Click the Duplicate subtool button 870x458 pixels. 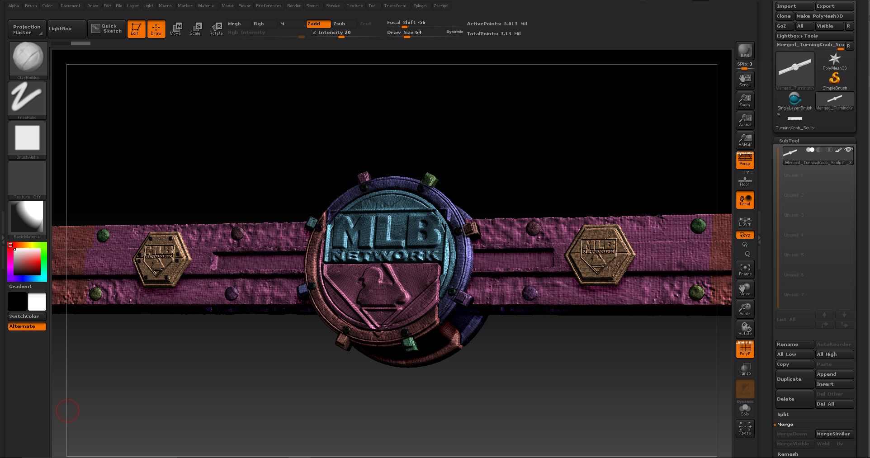794,379
